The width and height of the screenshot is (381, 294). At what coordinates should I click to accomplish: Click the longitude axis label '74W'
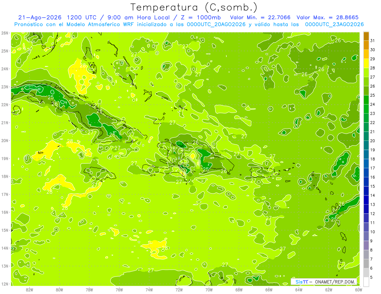tap(149, 290)
